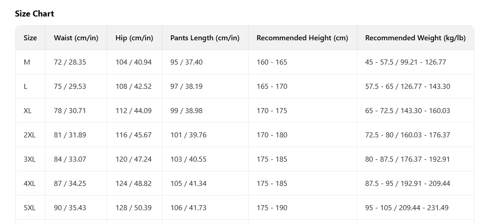
Task: Click the Recommended Weight (kg/lb) header
Action: pos(415,38)
